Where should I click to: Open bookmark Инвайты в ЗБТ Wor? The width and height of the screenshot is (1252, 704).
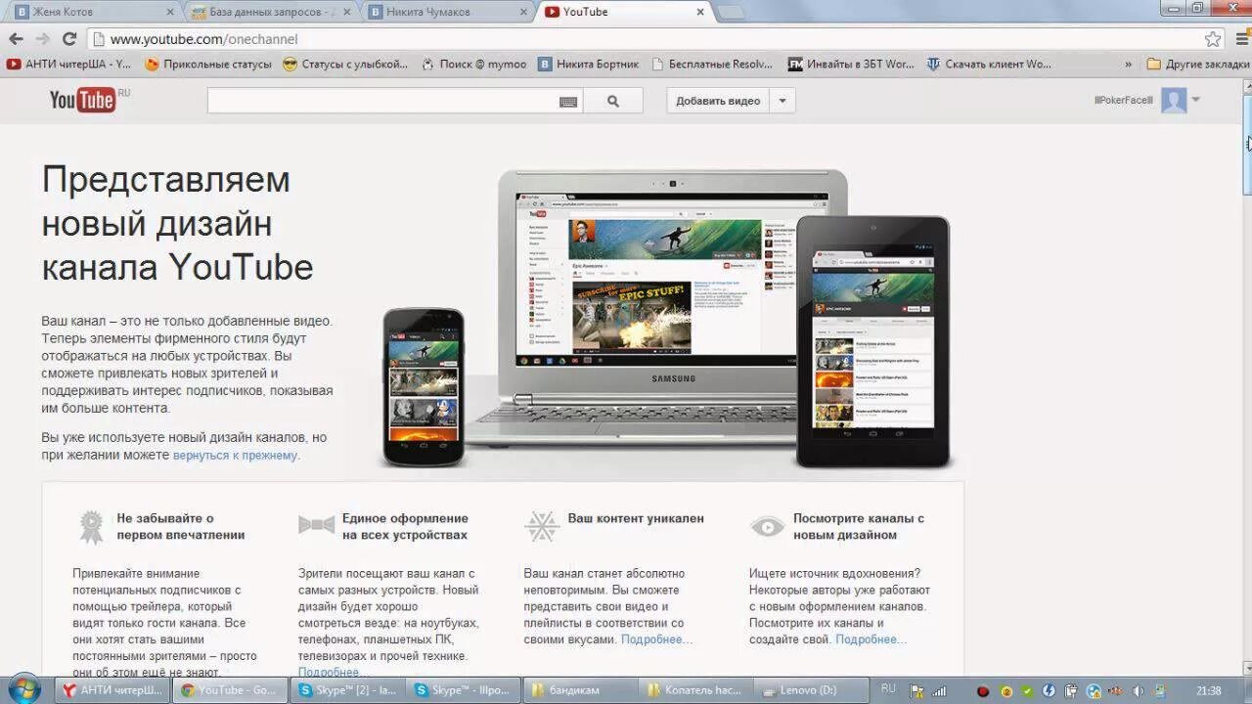click(x=851, y=65)
